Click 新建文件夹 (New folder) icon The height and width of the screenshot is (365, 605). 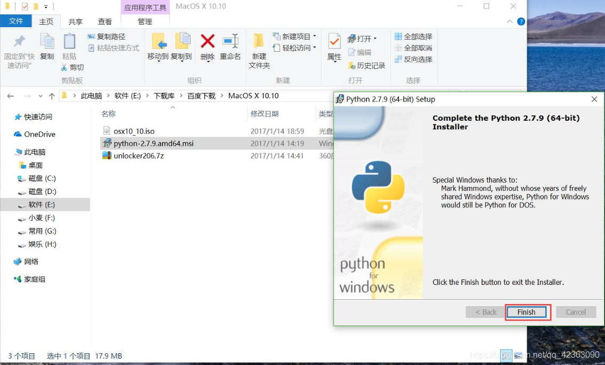(x=258, y=41)
